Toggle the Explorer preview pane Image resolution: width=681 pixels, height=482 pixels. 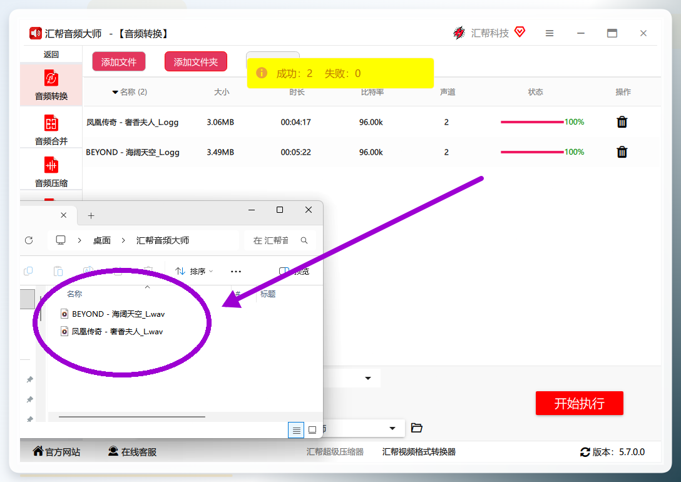pyautogui.click(x=294, y=272)
